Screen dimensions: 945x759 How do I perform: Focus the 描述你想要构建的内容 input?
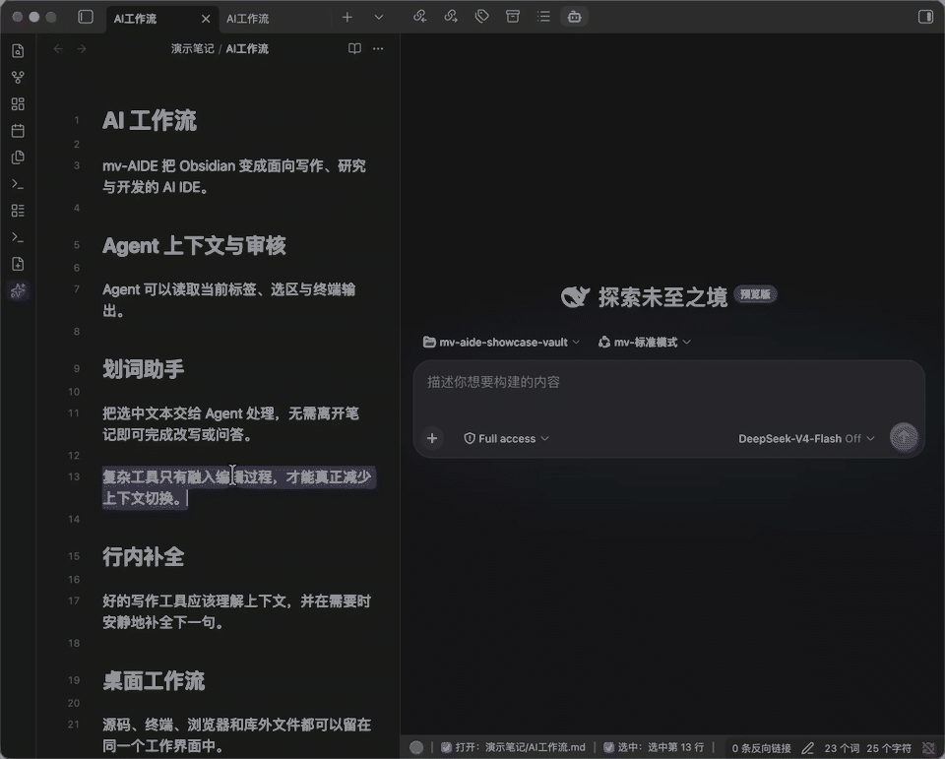[668, 382]
